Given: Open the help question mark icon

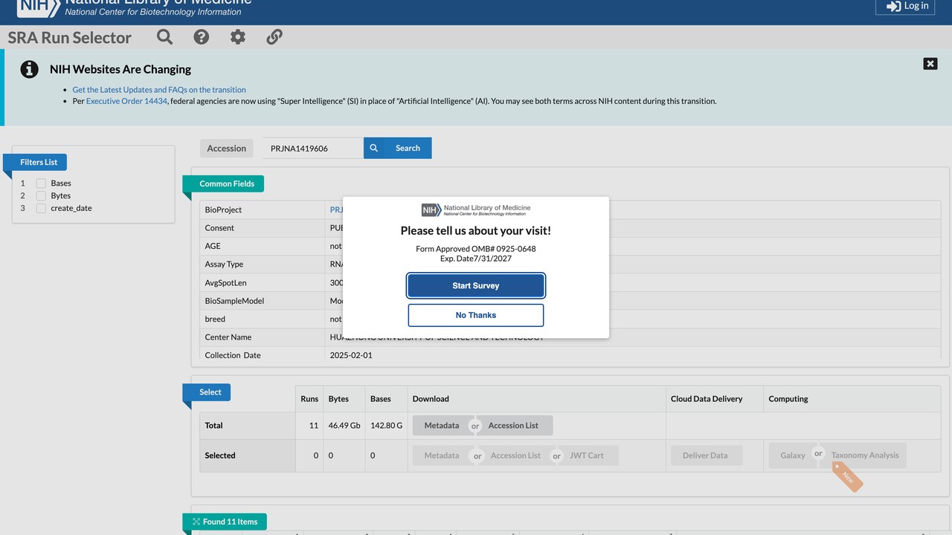Looking at the screenshot, I should [202, 37].
